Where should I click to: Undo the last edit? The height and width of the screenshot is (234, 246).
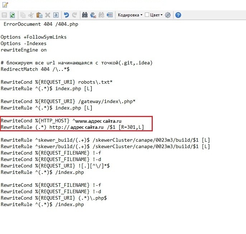[x=66, y=15]
